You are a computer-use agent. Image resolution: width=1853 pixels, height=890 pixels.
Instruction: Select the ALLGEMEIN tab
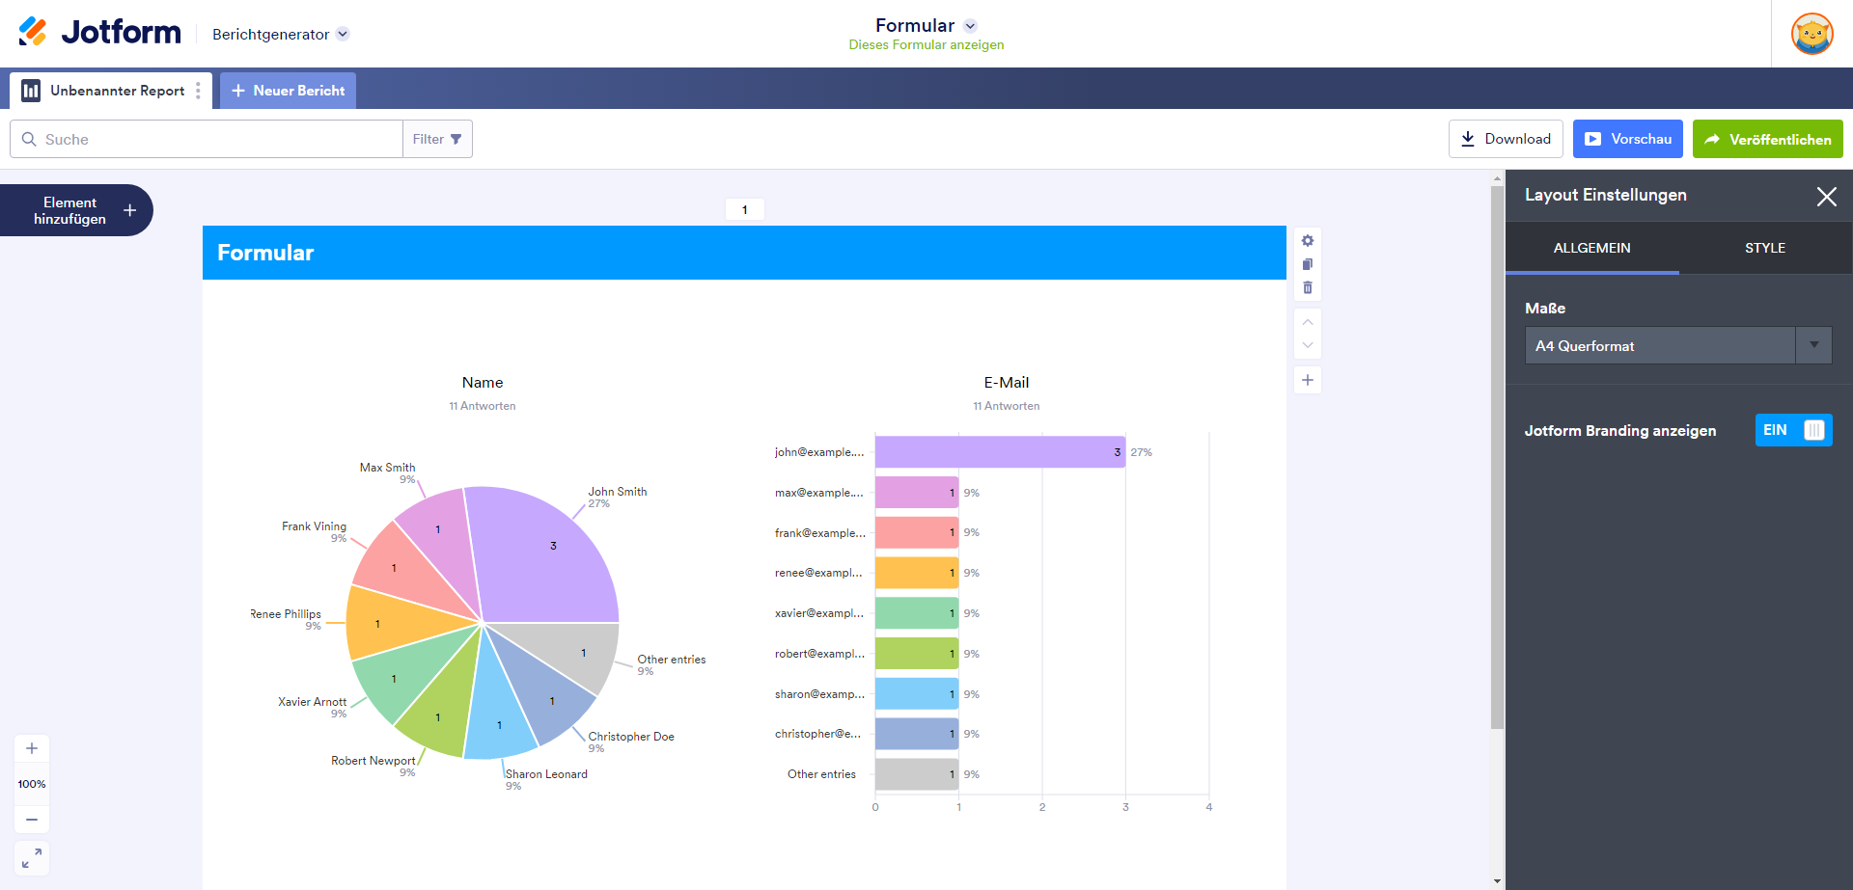tap(1591, 248)
